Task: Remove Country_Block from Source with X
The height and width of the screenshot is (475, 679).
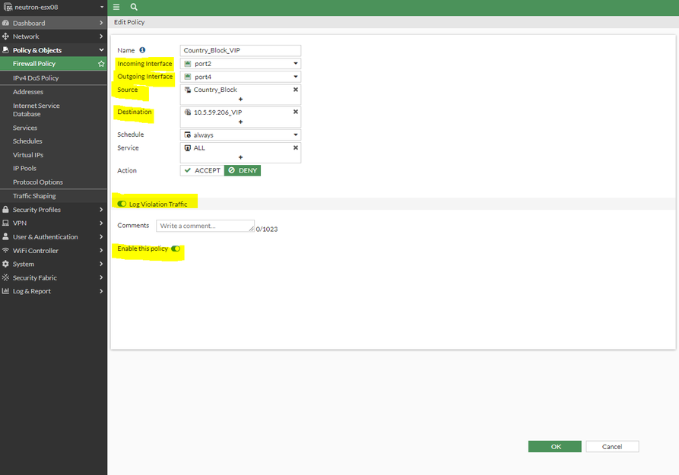Action: (x=295, y=90)
